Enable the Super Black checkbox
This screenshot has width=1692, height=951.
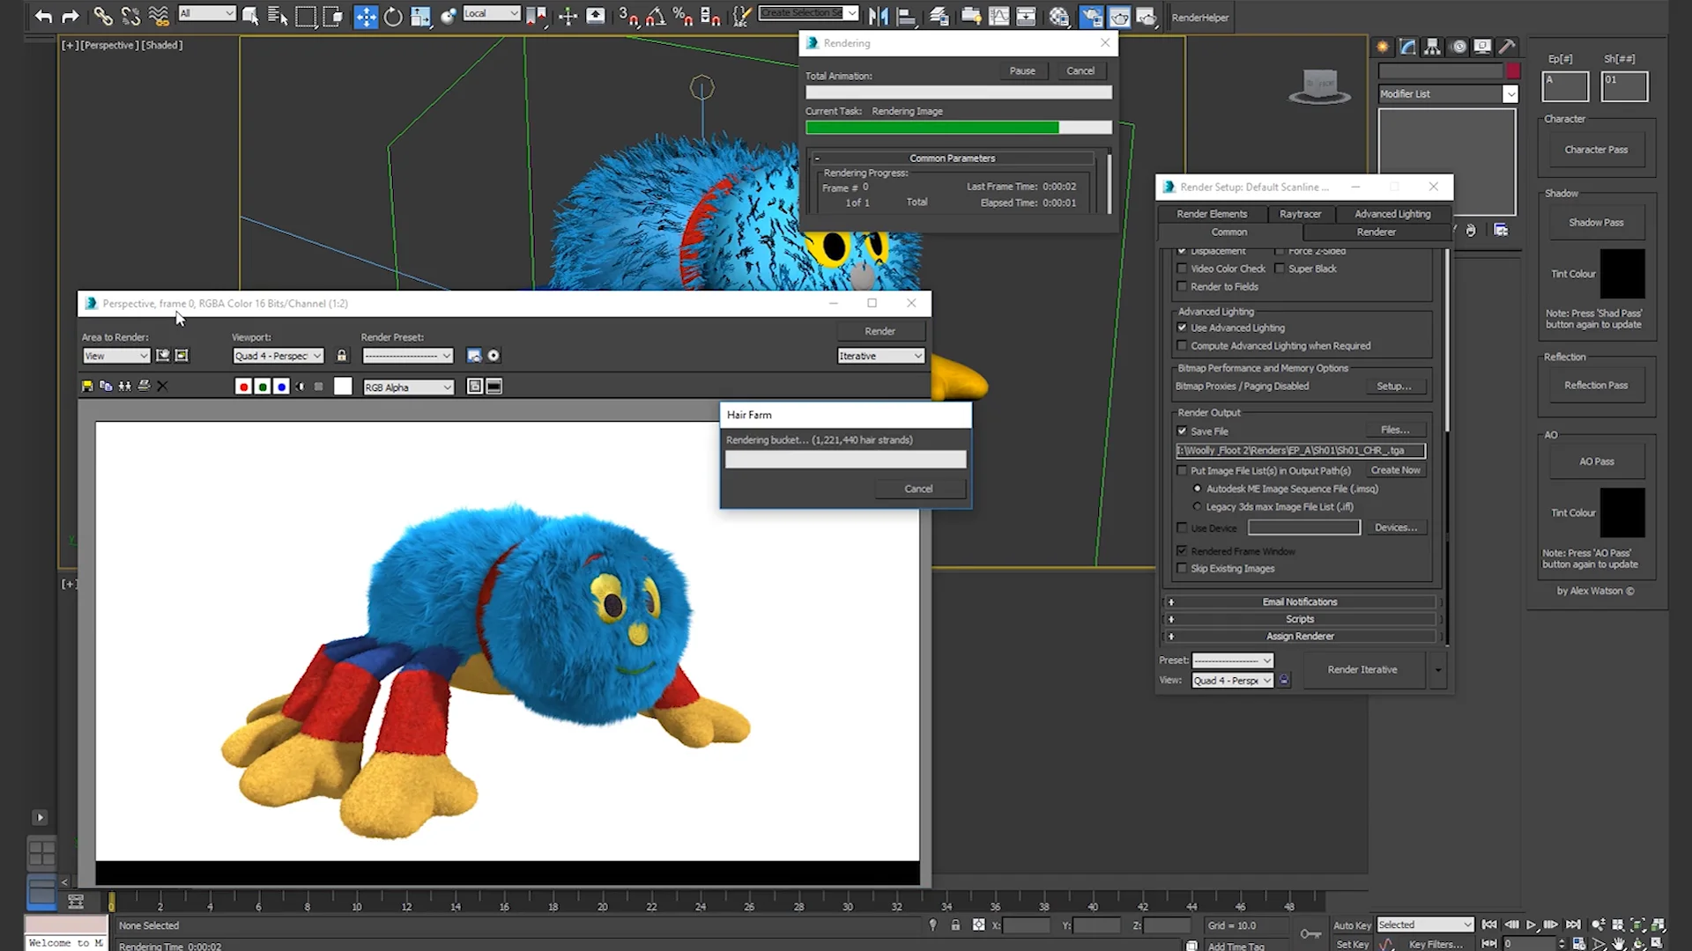(x=1279, y=269)
